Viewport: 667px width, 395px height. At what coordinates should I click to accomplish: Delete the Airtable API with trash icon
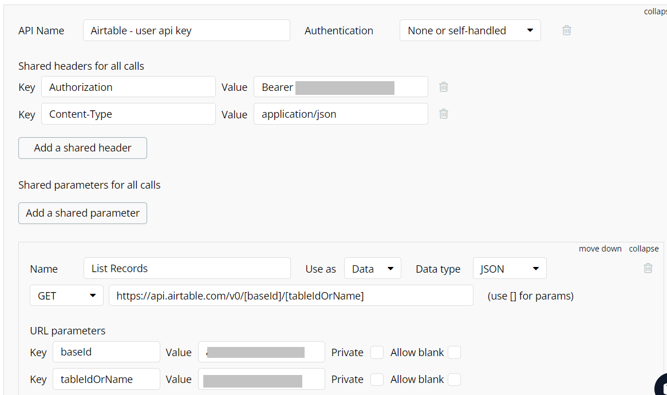click(567, 30)
